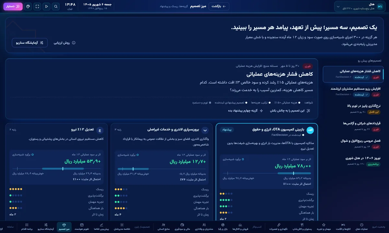
Task: Click برنامه‌ریزی tag on نوروز ۱۴۰۶
Action: pos(373,165)
